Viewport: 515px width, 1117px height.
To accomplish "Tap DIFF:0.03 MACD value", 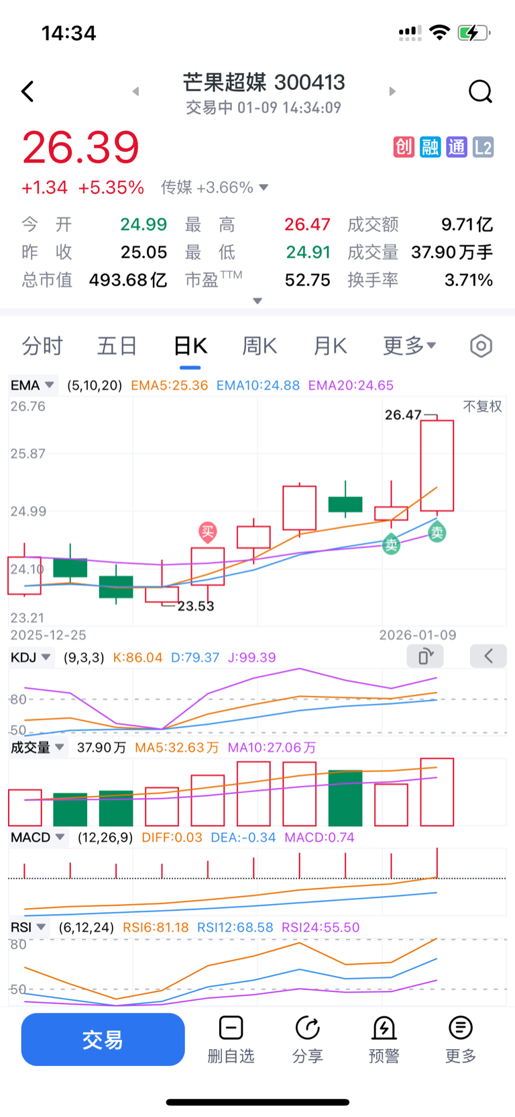I will tap(172, 838).
